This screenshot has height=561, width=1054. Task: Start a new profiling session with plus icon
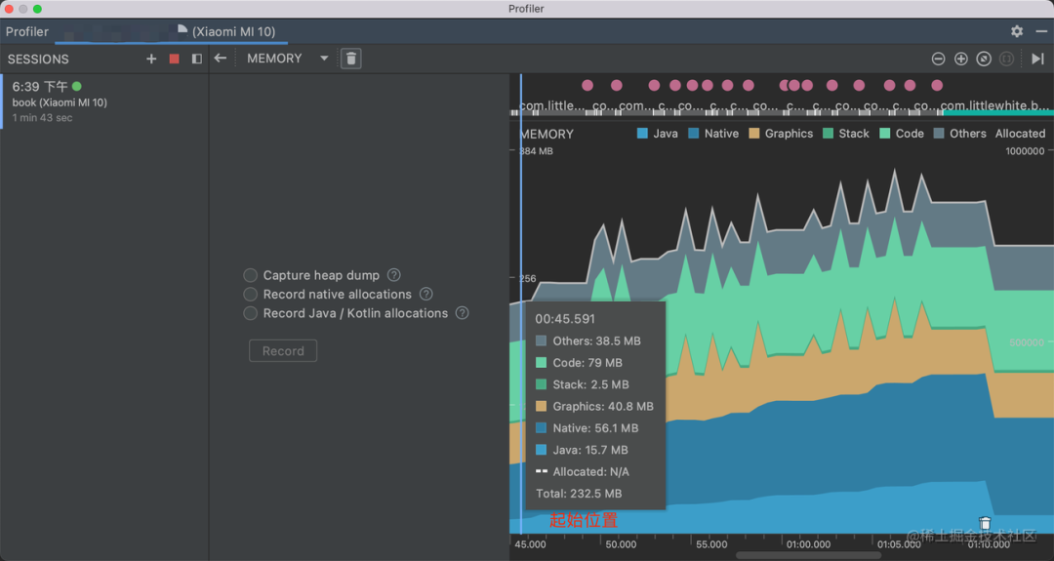(151, 60)
